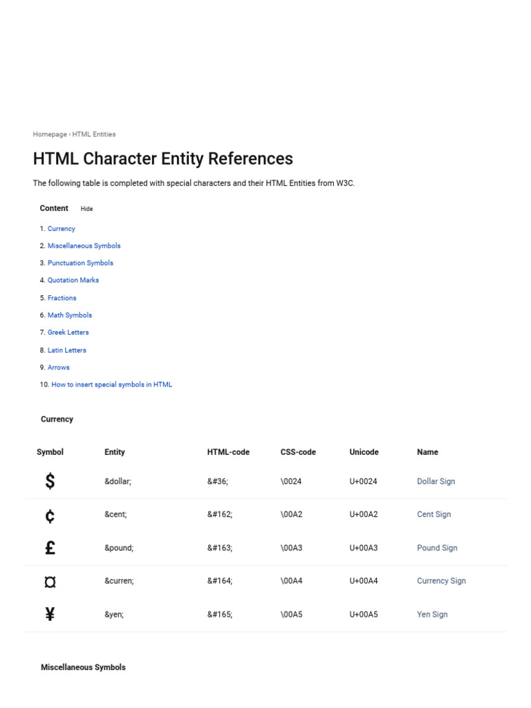Click the dollar symbol glyph in table

(x=50, y=481)
